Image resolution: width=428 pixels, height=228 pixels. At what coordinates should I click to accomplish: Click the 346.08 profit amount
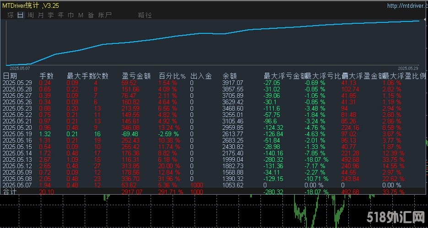point(130,128)
